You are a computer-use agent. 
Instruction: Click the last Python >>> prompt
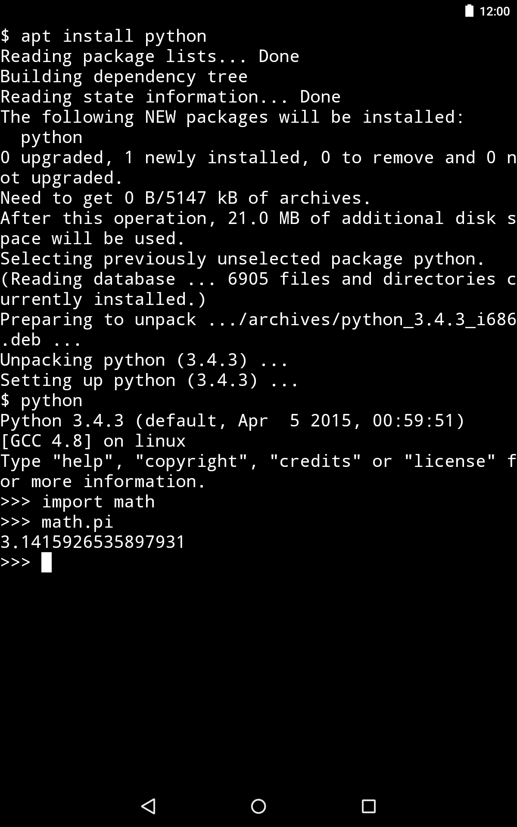[16, 562]
